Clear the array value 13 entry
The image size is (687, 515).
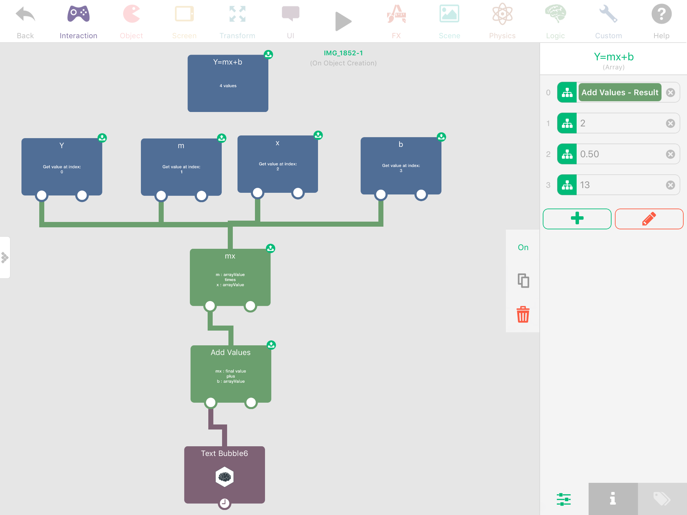(x=670, y=185)
